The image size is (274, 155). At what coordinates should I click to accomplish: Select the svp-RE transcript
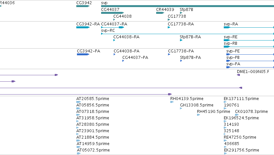231,37
